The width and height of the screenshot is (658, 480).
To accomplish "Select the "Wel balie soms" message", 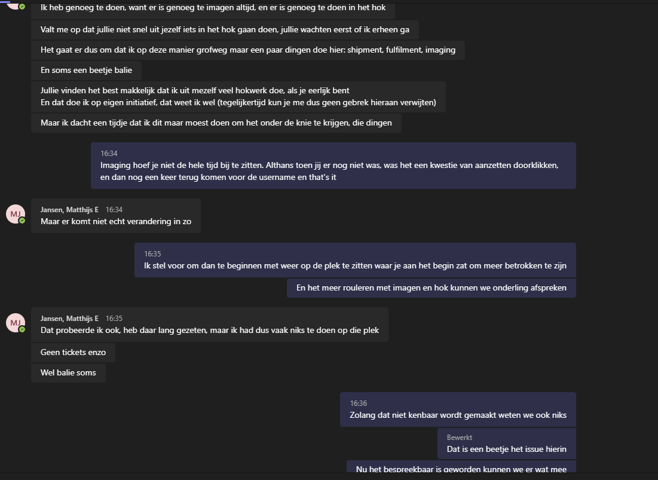I will click(x=68, y=373).
